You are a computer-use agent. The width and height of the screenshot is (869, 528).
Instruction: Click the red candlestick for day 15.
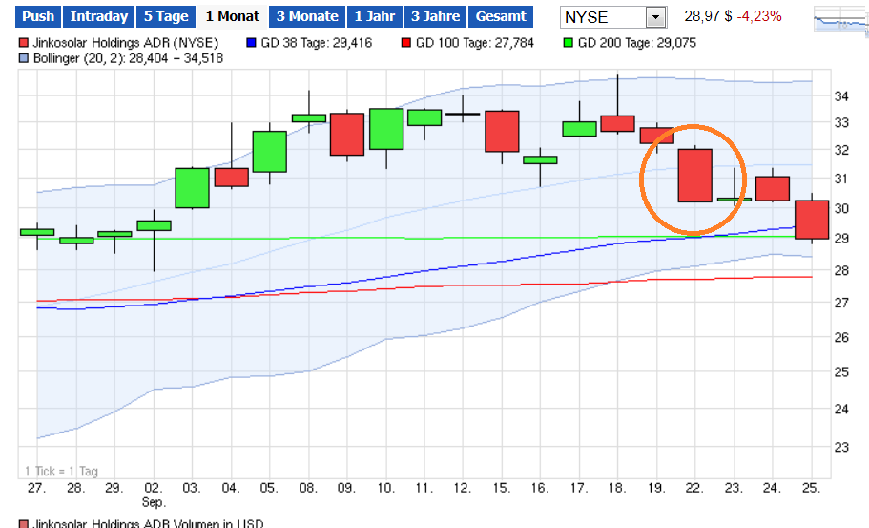(502, 132)
